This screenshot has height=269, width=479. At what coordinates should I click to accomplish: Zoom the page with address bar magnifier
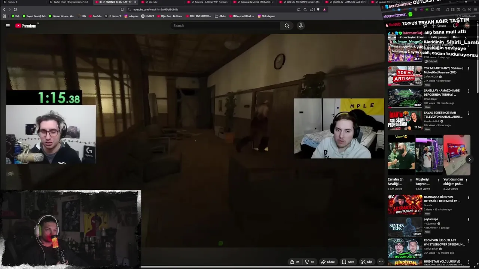[305, 9]
